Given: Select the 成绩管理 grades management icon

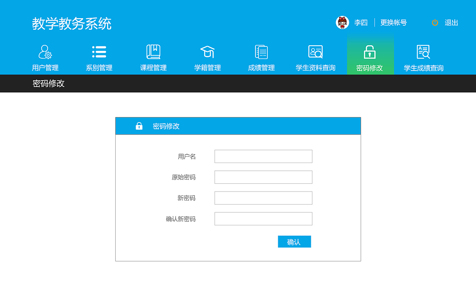Looking at the screenshot, I should 261,52.
